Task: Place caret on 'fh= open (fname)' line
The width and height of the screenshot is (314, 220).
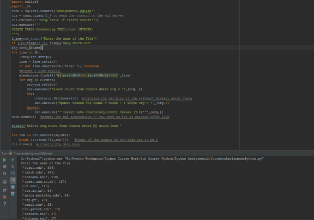Action: click(27, 48)
